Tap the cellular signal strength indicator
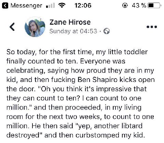The height and width of the screenshot is (143, 164). (x=51, y=5)
